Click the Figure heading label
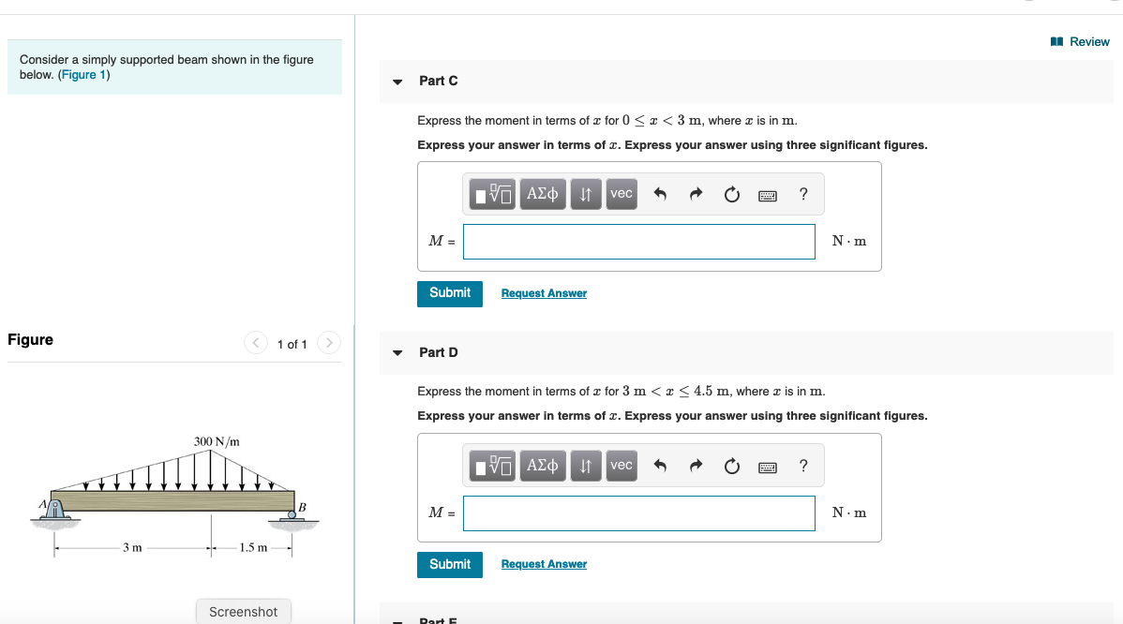 tap(30, 340)
